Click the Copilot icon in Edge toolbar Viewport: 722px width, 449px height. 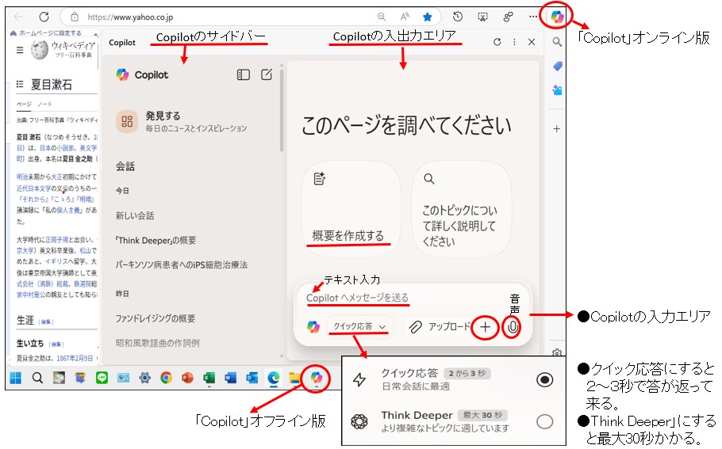tap(557, 17)
